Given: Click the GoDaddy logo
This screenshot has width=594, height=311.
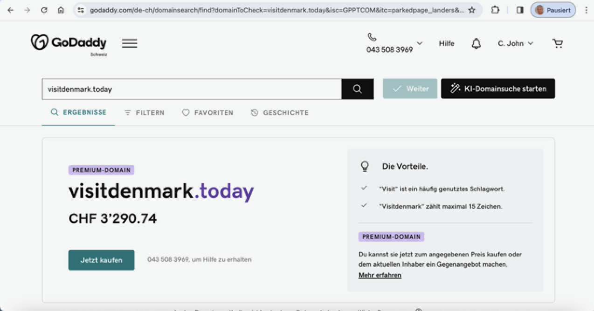Looking at the screenshot, I should [69, 43].
